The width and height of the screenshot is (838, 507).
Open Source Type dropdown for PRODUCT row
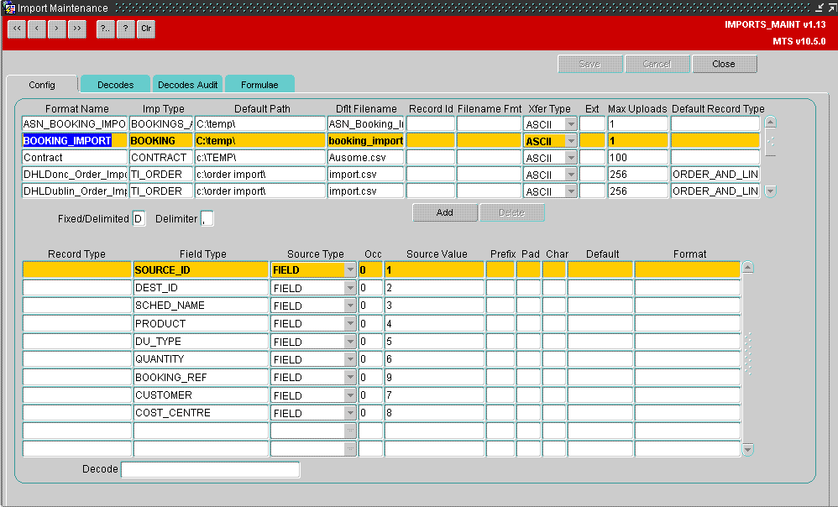(350, 323)
